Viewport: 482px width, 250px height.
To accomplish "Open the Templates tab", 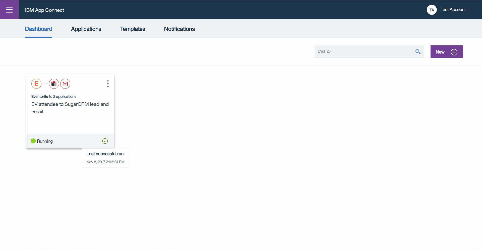I will point(133,29).
